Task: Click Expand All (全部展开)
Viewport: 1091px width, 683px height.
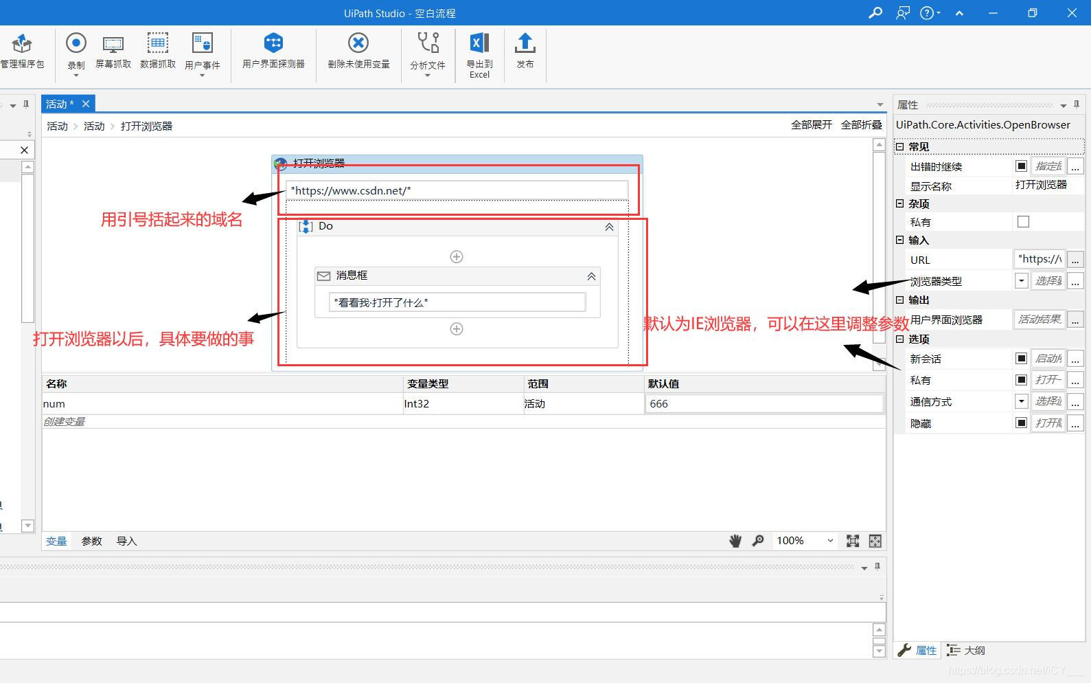Action: pos(812,124)
